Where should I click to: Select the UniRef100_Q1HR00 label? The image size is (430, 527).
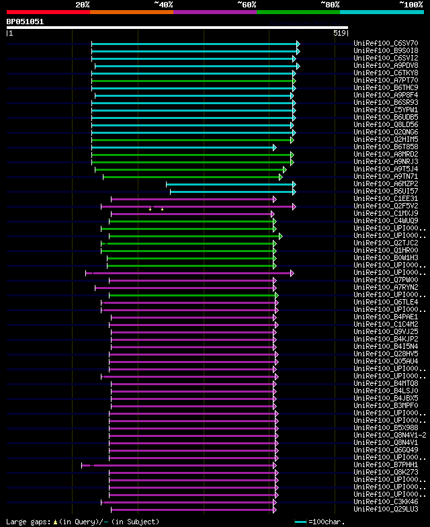click(386, 250)
